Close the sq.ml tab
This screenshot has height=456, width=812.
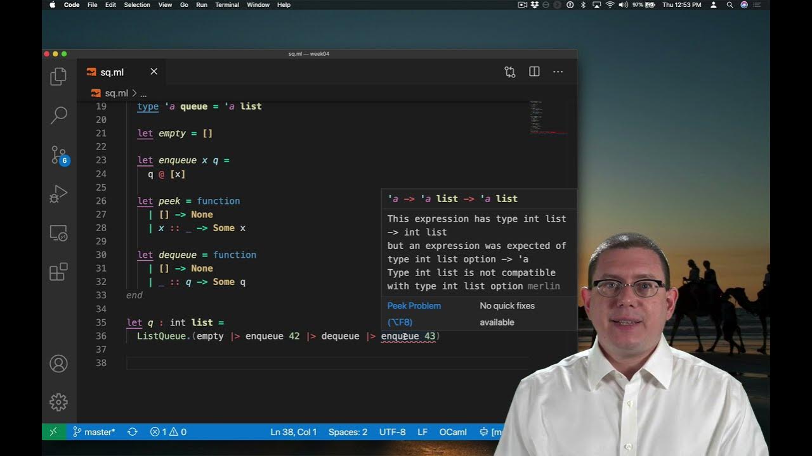[154, 72]
